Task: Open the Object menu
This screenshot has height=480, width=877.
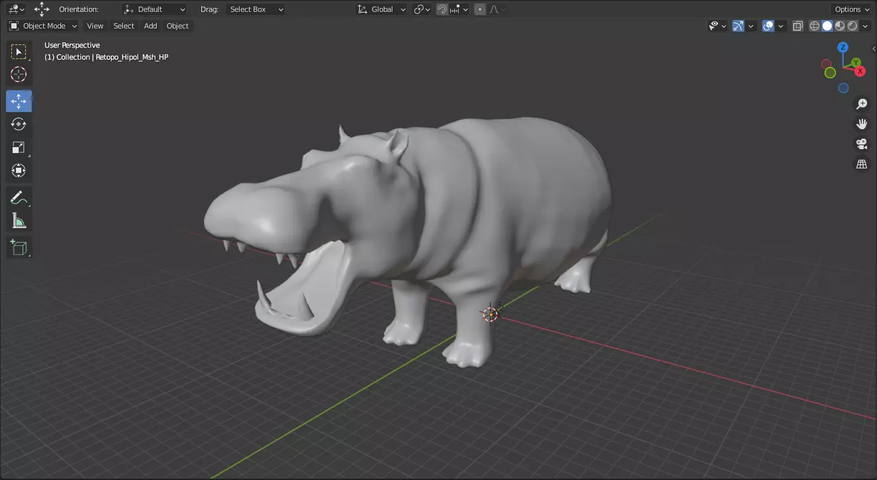Action: pos(177,26)
